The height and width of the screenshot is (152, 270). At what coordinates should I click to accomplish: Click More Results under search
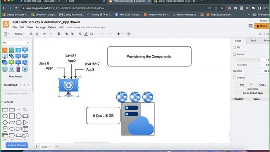[x=16, y=76]
